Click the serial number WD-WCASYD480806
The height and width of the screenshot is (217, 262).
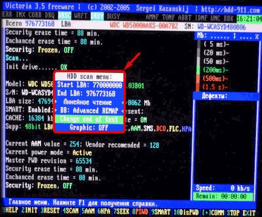222,27
